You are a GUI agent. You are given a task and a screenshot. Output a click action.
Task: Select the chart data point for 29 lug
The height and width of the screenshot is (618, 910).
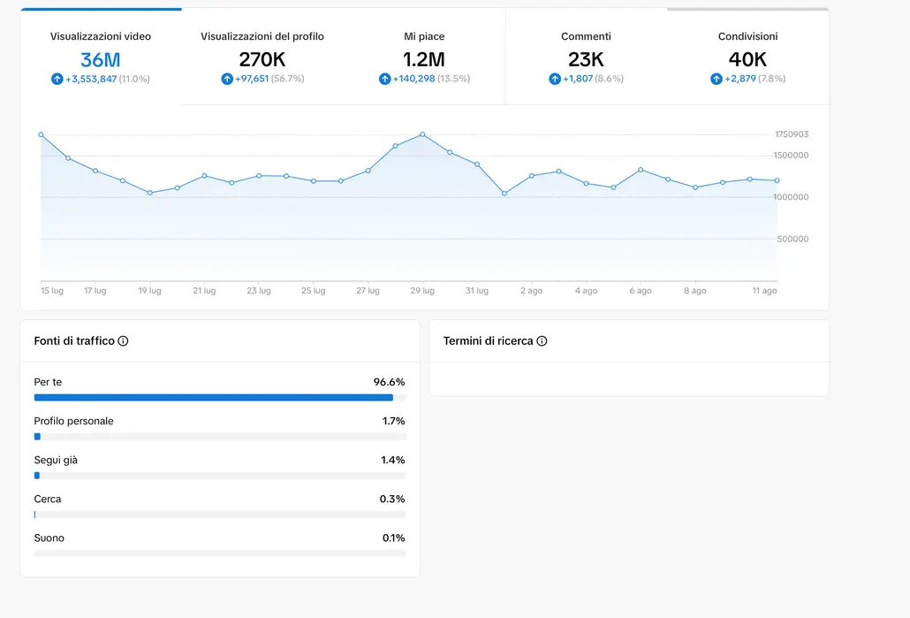click(422, 134)
